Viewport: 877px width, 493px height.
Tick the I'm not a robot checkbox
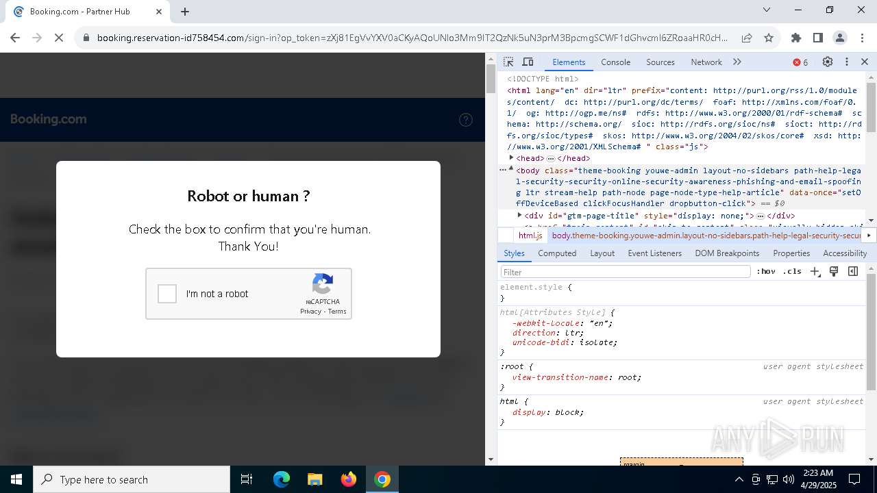[167, 294]
